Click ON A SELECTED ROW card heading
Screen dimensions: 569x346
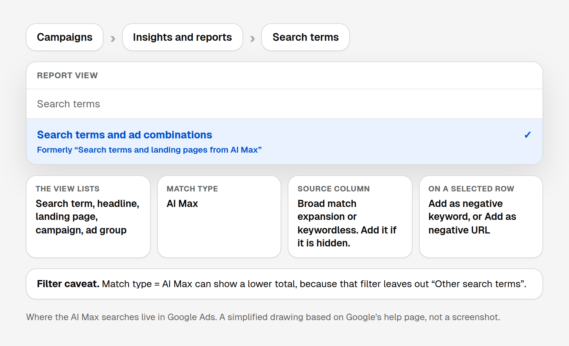[x=471, y=189]
